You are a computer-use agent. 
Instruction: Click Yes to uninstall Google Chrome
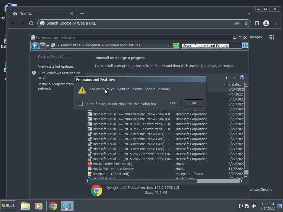tap(172, 103)
